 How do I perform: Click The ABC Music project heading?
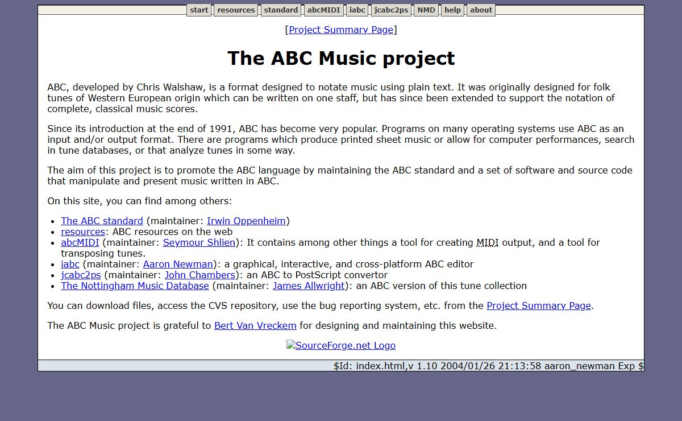click(341, 58)
